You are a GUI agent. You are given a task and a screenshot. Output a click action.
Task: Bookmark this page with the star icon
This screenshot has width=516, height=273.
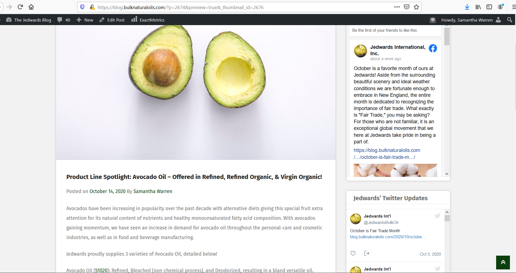[416, 7]
